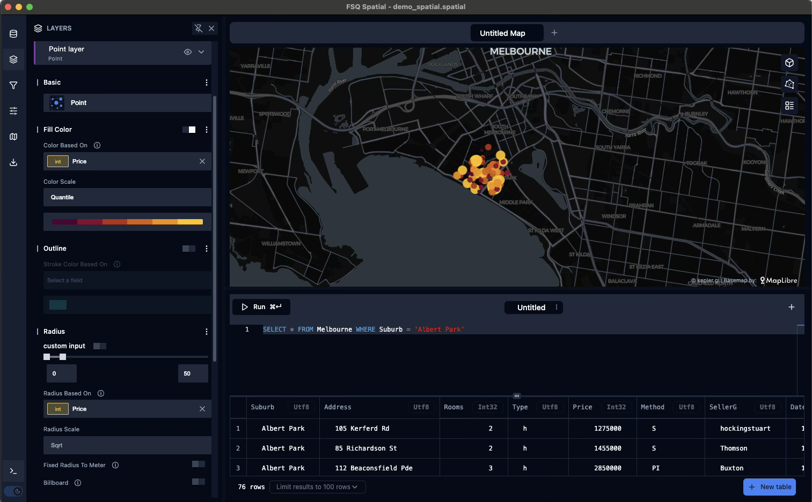Click info icon next to Billboard
Image resolution: width=812 pixels, height=502 pixels.
point(78,483)
